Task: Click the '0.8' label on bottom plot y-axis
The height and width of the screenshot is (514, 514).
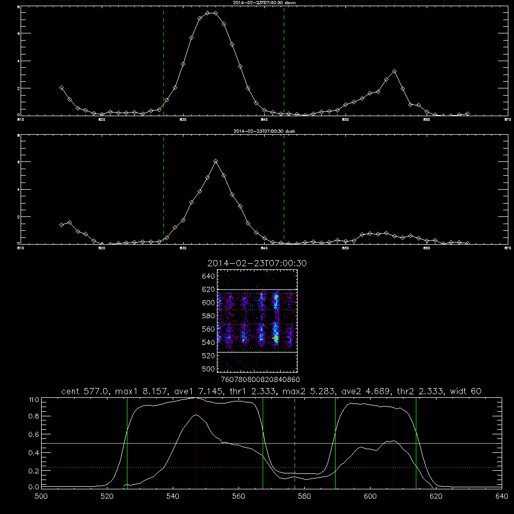Action: point(34,416)
